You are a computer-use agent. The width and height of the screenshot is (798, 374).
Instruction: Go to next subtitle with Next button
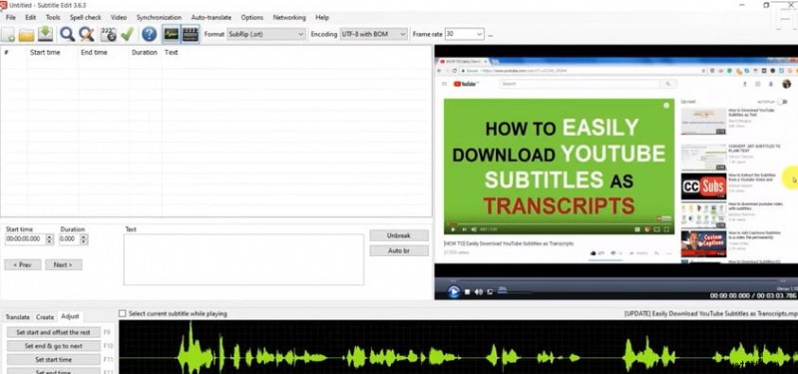coord(63,264)
